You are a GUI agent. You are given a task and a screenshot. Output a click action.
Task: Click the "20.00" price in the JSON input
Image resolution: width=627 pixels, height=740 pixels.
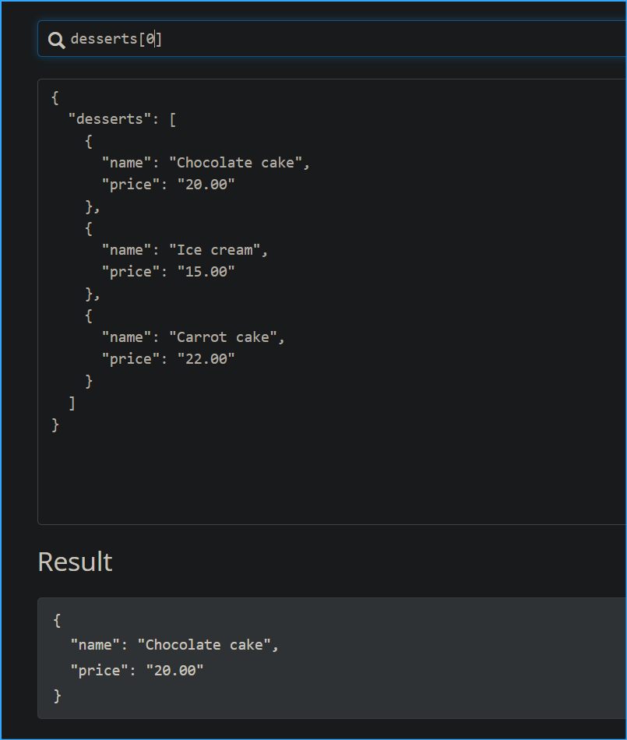click(206, 185)
